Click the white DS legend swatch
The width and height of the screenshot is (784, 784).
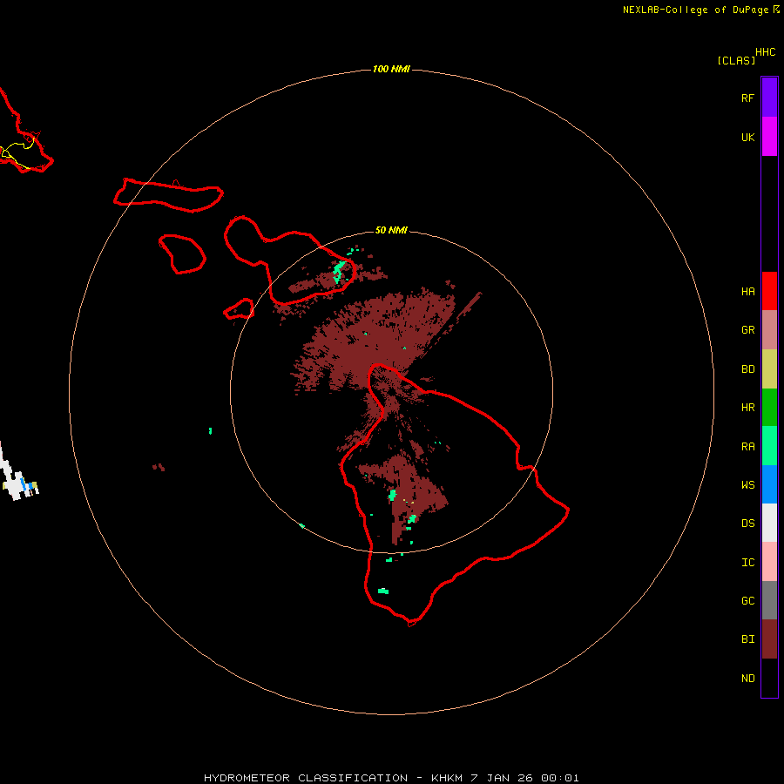pyautogui.click(x=769, y=523)
